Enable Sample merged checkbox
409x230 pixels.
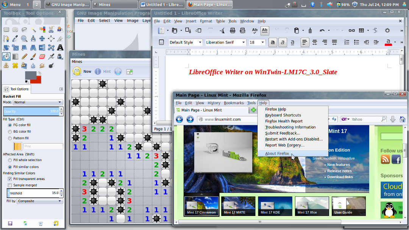pyautogui.click(x=9, y=185)
